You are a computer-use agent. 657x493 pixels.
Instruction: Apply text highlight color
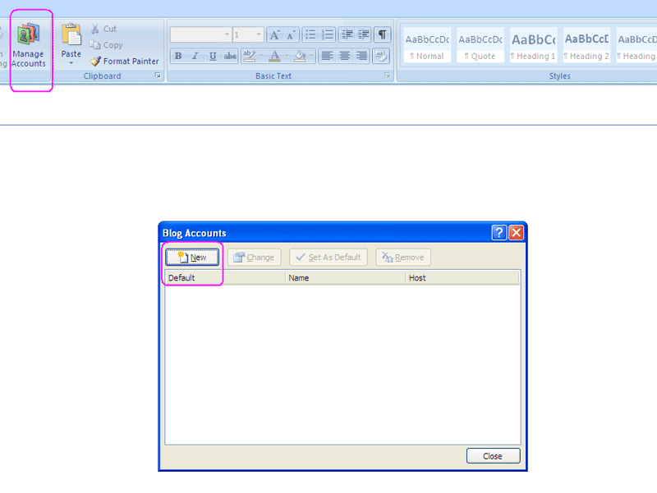click(250, 56)
